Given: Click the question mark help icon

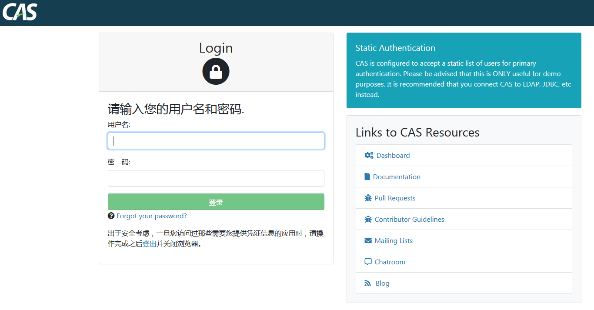Looking at the screenshot, I should [x=111, y=216].
